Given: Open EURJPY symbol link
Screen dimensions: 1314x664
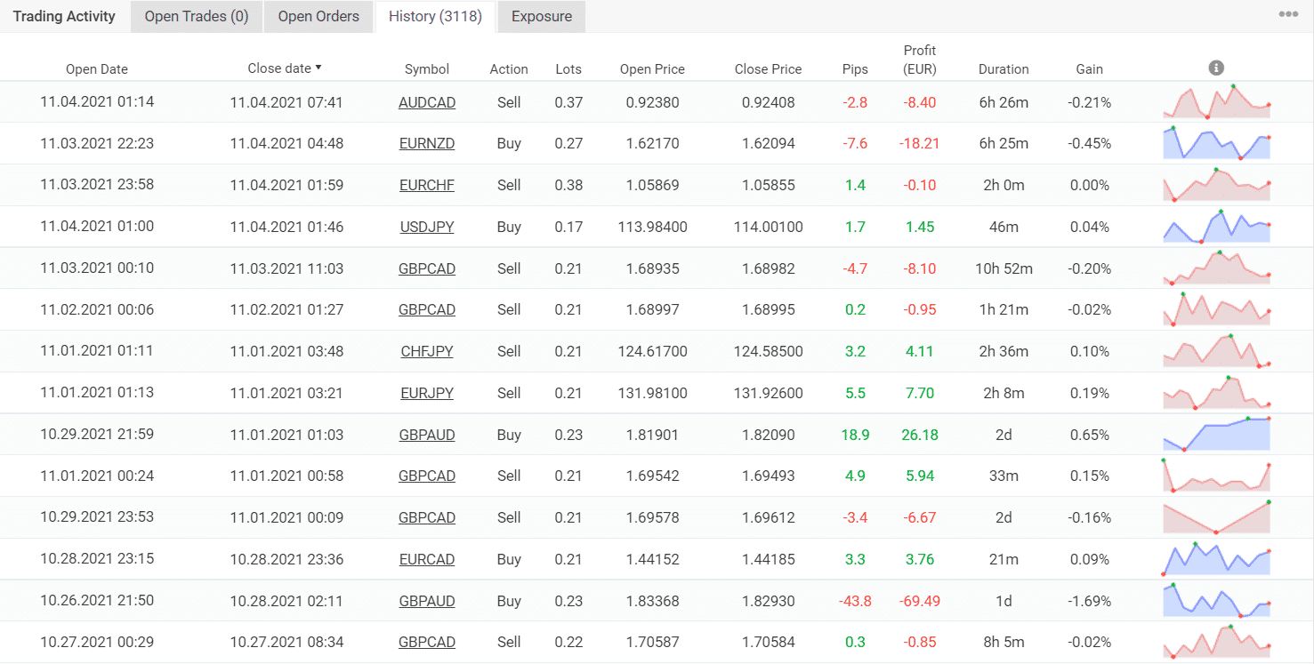Looking at the screenshot, I should pyautogui.click(x=427, y=393).
